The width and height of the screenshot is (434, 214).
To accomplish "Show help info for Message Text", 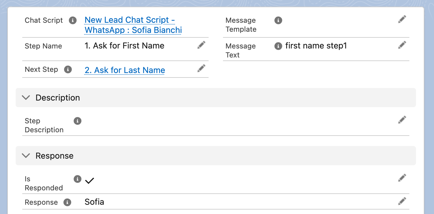I will (278, 46).
